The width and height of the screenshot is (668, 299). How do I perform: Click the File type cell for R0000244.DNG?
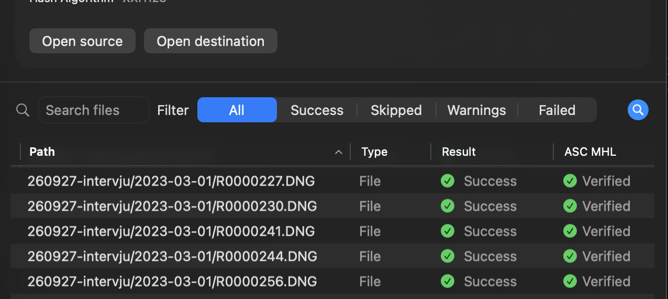370,256
